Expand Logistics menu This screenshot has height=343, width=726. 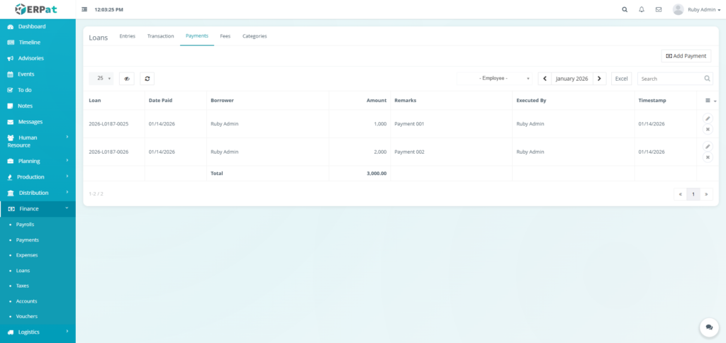(x=38, y=332)
